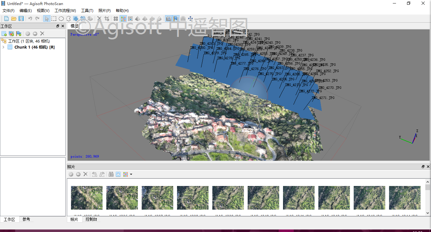Image resolution: width=431 pixels, height=232 pixels.
Task: Click the save project icon
Action: pyautogui.click(x=21, y=19)
